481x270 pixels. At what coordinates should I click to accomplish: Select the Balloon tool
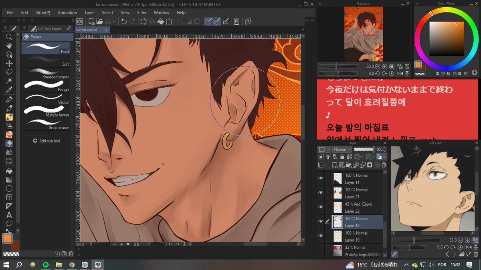click(9, 224)
